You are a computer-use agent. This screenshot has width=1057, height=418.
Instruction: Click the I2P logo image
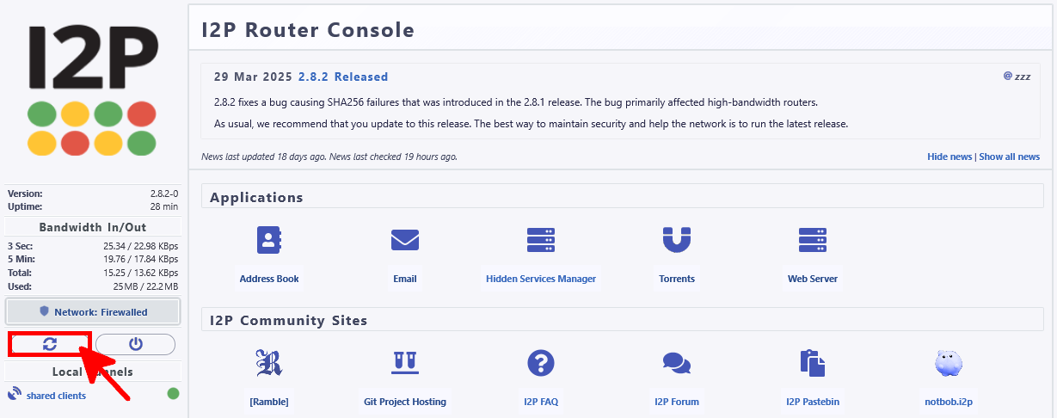tap(93, 90)
